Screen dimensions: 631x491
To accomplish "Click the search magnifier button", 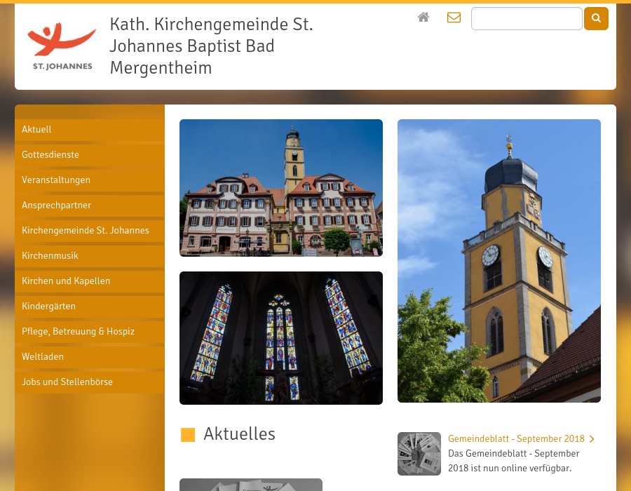I will click(596, 18).
